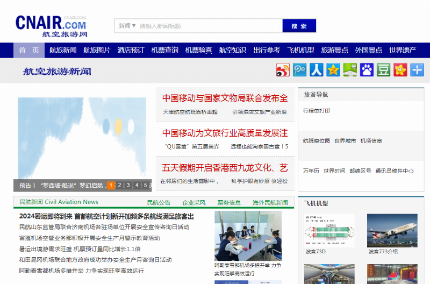Screen dimensions: 430x284
Task: Open 机票验真 menu item
Action: click(199, 50)
